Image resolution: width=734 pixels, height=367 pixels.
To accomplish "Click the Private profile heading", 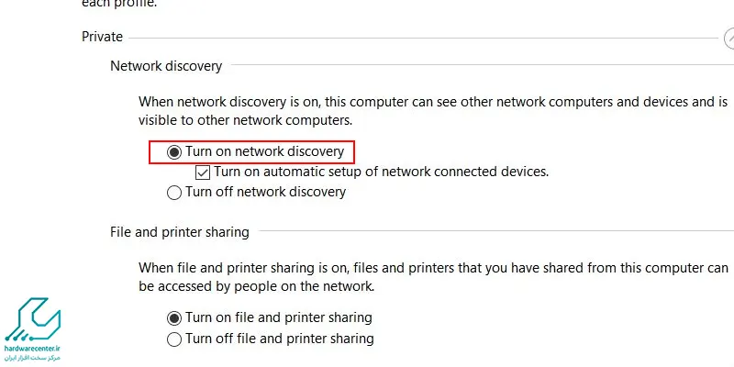I will point(102,37).
